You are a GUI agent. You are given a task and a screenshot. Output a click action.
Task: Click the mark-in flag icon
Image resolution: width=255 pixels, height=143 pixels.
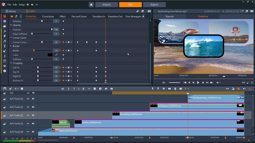[x=152, y=89]
